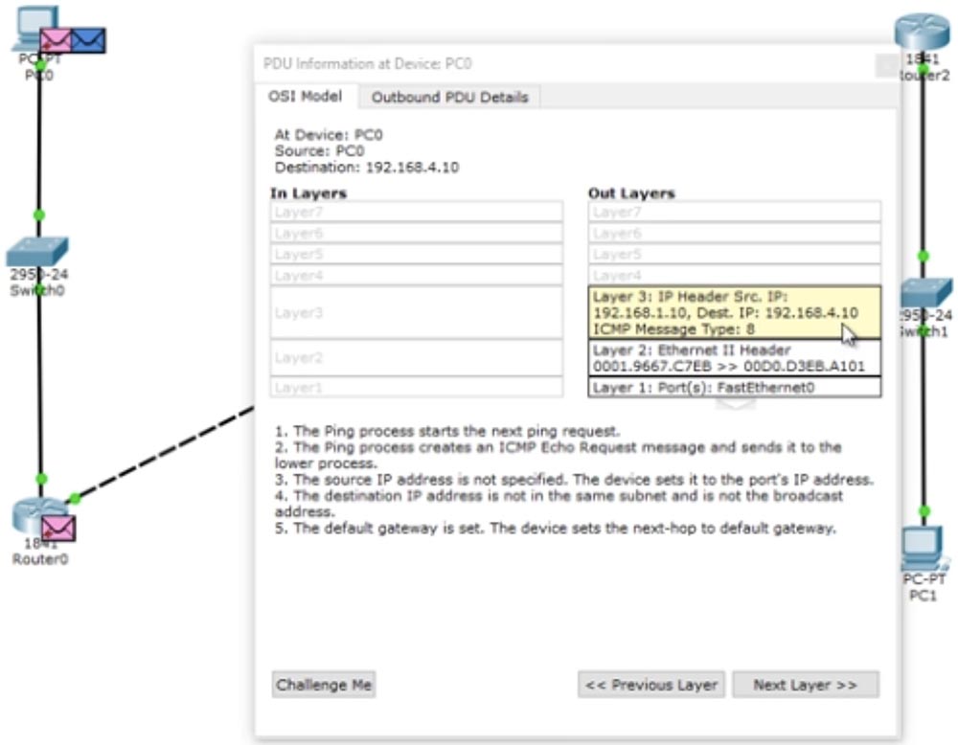Select Out Layers Layer 1 FastEthernet0 row
This screenshot has height=745, width=958.
point(735,387)
